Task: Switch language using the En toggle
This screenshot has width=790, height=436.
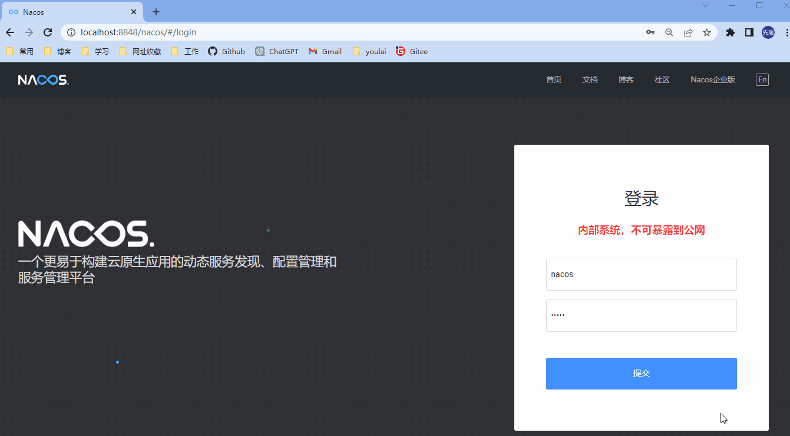Action: coord(762,79)
